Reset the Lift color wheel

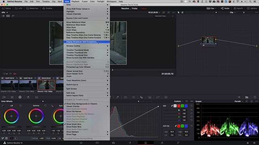[21, 106]
